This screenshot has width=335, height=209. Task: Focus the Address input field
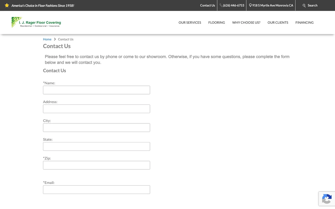97,109
